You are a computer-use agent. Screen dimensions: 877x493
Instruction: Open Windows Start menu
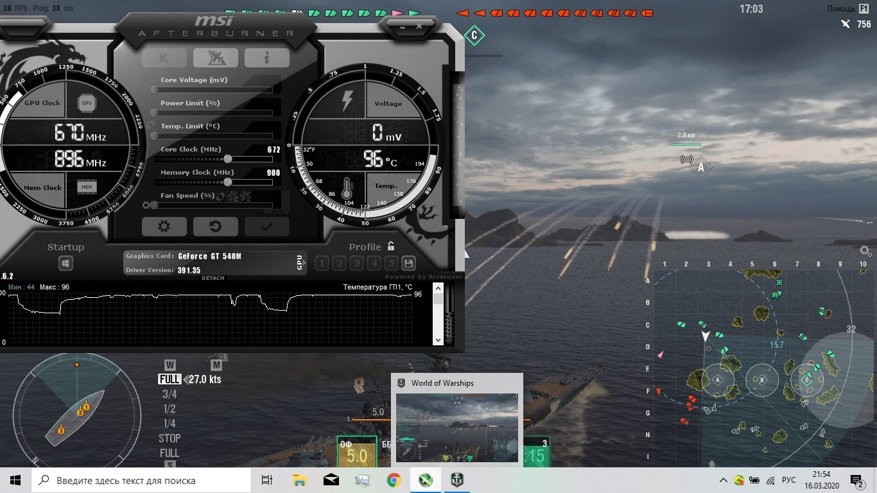(x=15, y=480)
